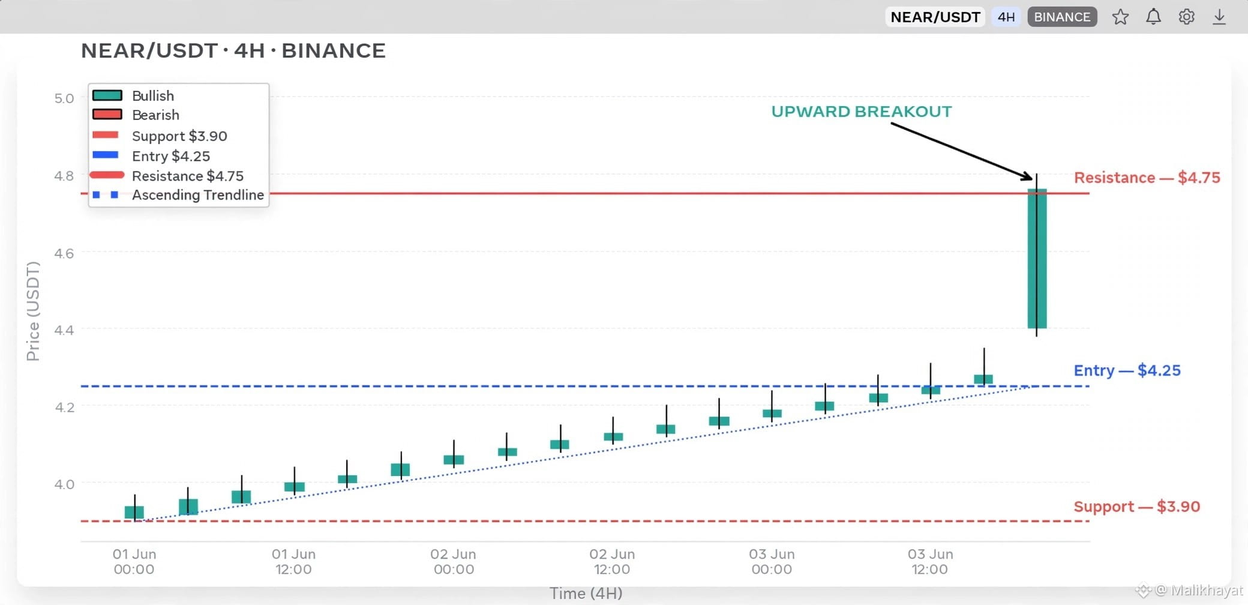Click the NEAR/USDT · 4H · BINANCE chart title

click(233, 51)
